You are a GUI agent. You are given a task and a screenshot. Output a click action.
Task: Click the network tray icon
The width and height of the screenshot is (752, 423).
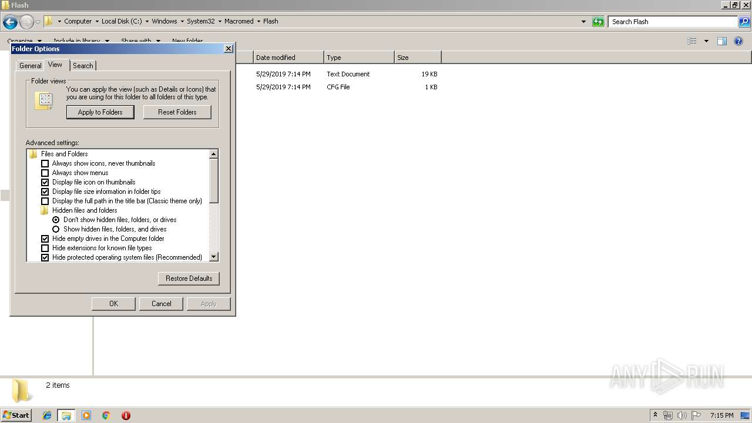pos(668,415)
